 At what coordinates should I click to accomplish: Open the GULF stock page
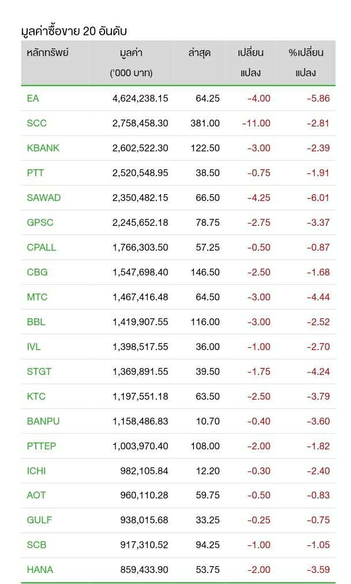39,520
